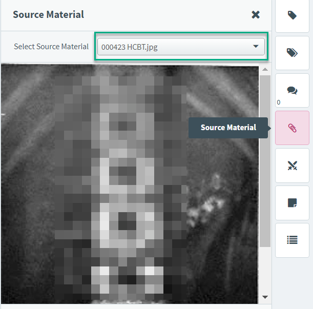
Task: Click the vertical scrollbar thumb
Action: pos(265,161)
